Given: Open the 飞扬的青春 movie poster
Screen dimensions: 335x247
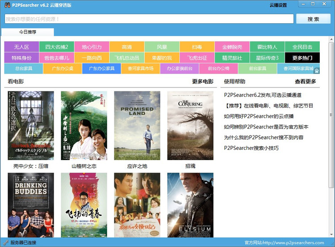Looking at the screenshot, I should click(84, 205).
